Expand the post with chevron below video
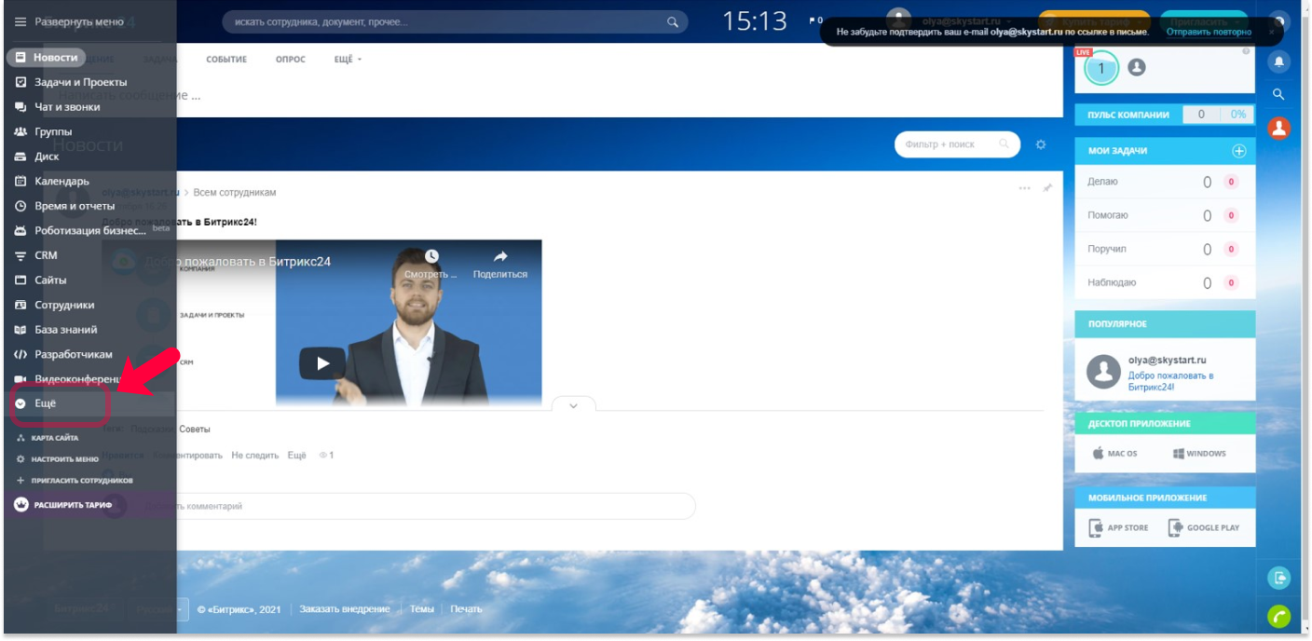This screenshot has width=1312, height=641. coord(573,405)
